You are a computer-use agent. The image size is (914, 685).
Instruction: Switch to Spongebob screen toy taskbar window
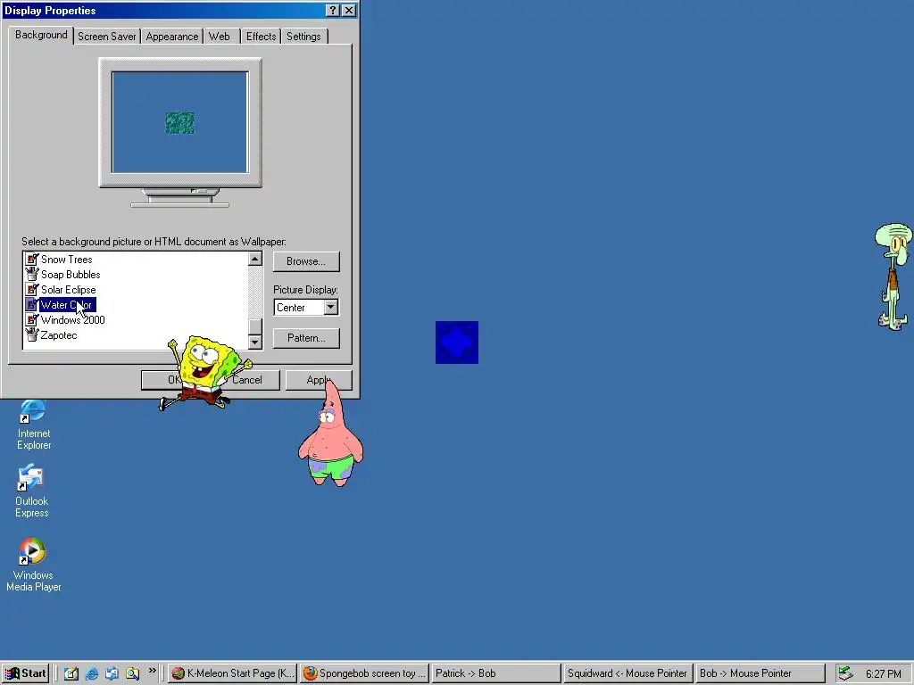tap(365, 673)
